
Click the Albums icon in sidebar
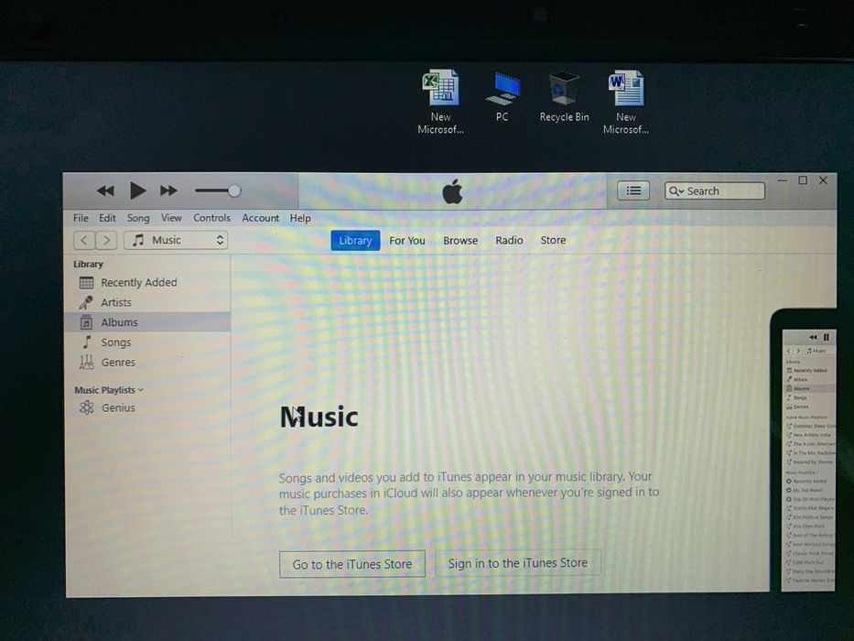[86, 322]
